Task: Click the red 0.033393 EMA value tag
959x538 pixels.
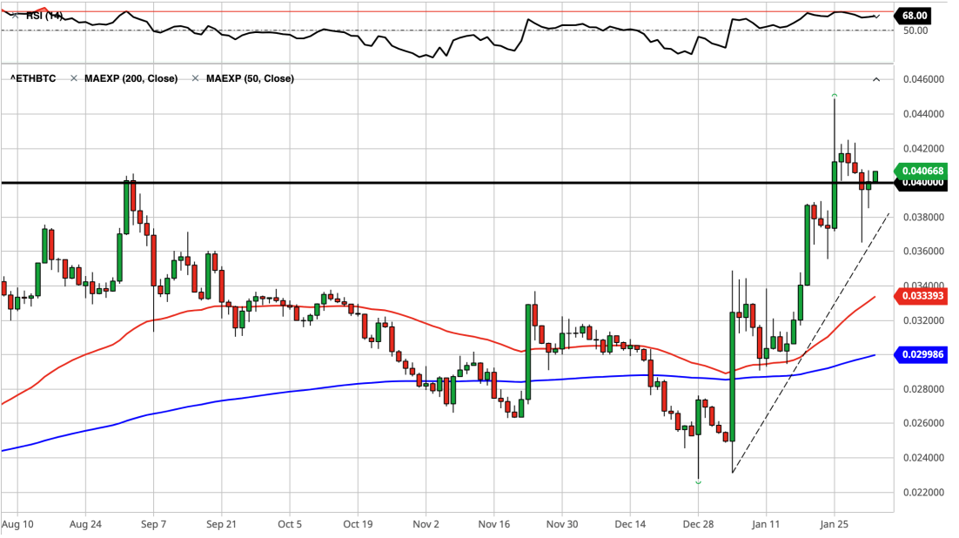Action: point(921,296)
